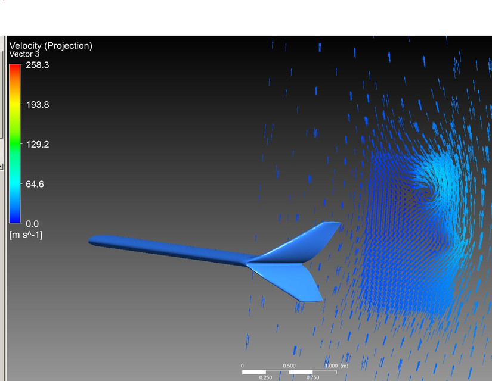This screenshot has width=492, height=381.
Task: Select the Vector 3 label in the legend
Action: tap(26, 54)
